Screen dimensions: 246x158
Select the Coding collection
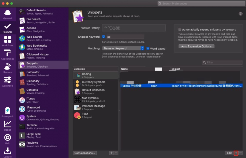[x=95, y=75]
